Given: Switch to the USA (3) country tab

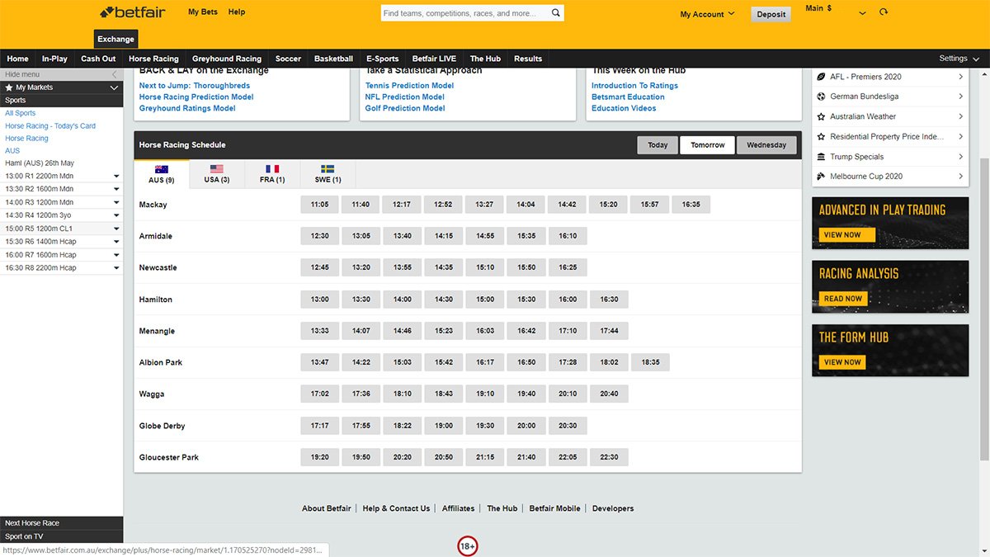Looking at the screenshot, I should (216, 174).
